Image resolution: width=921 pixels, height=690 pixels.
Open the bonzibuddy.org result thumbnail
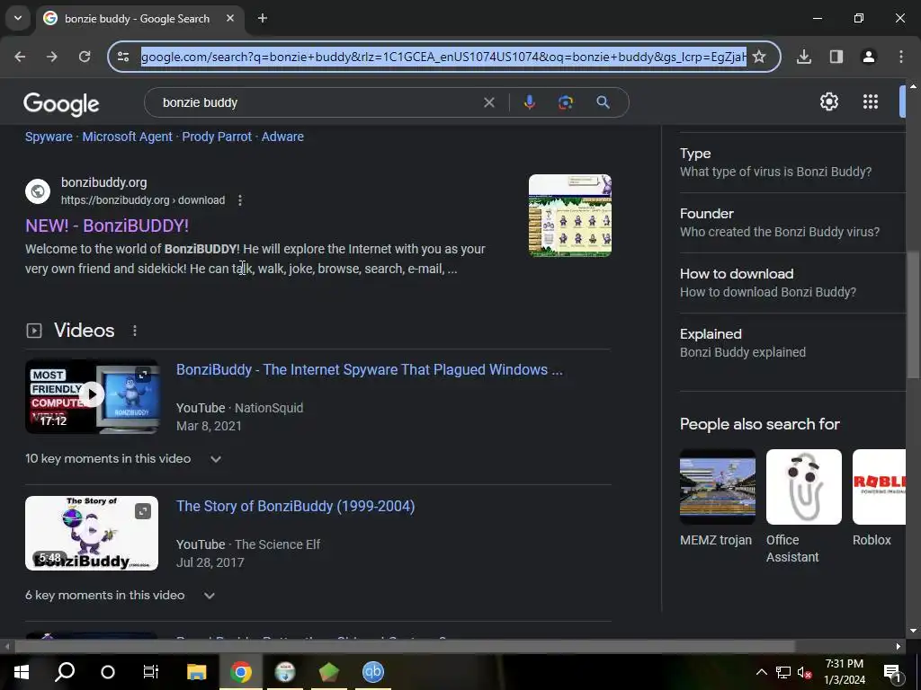tap(569, 216)
